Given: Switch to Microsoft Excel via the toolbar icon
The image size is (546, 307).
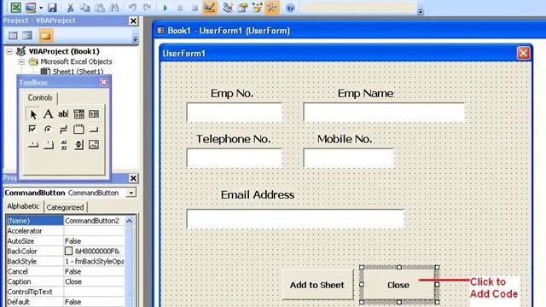Looking at the screenshot, I should [15, 8].
